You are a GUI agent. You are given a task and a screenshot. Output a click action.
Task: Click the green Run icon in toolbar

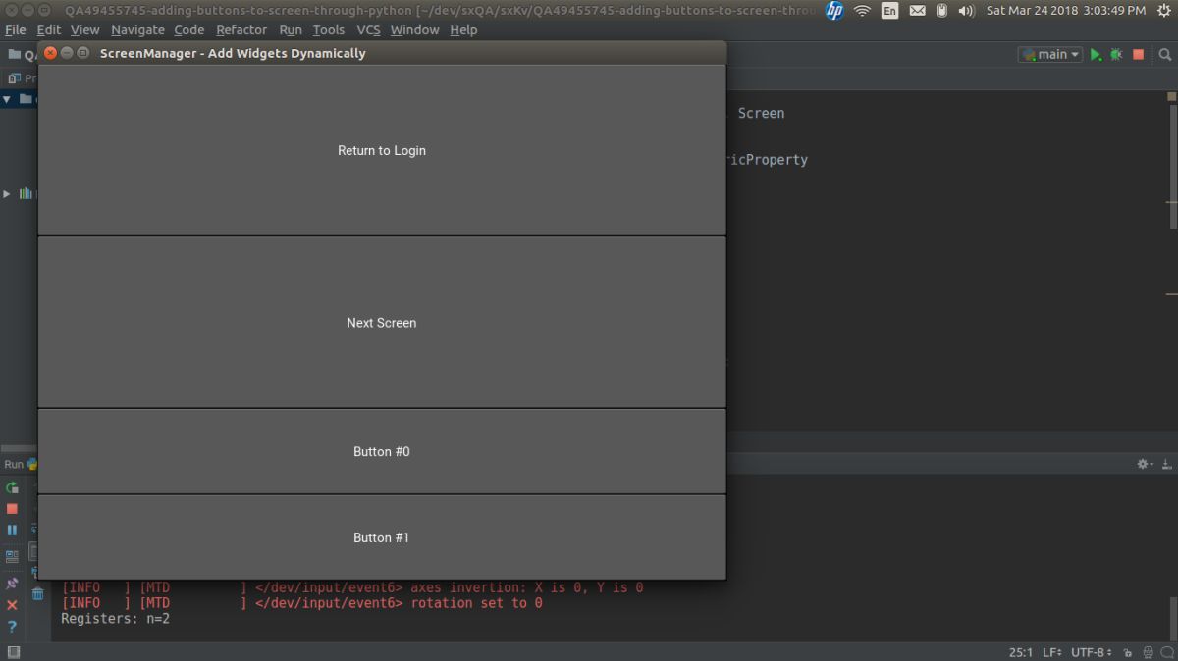pyautogui.click(x=1096, y=55)
